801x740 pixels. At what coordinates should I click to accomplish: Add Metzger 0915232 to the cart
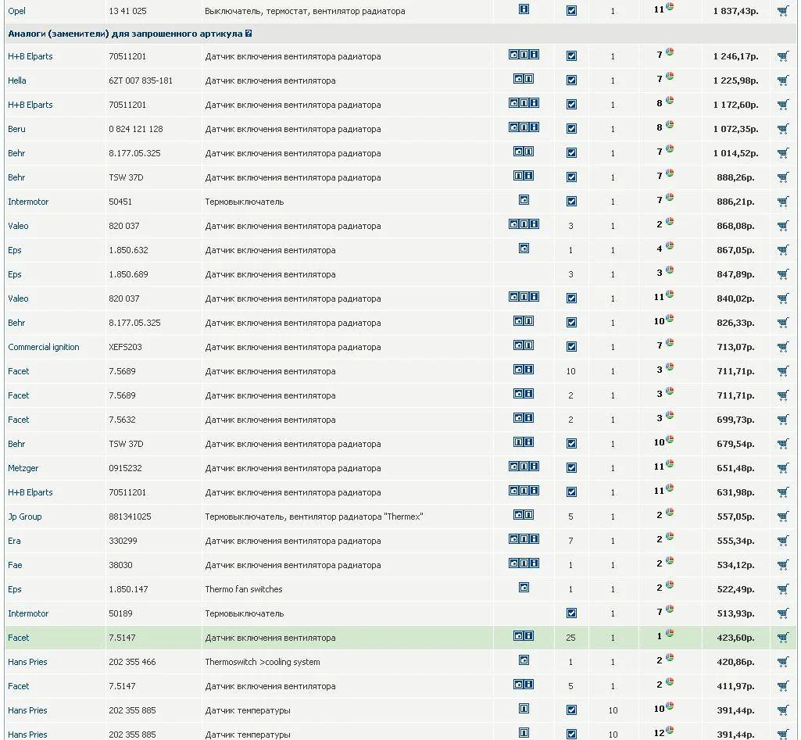(782, 468)
